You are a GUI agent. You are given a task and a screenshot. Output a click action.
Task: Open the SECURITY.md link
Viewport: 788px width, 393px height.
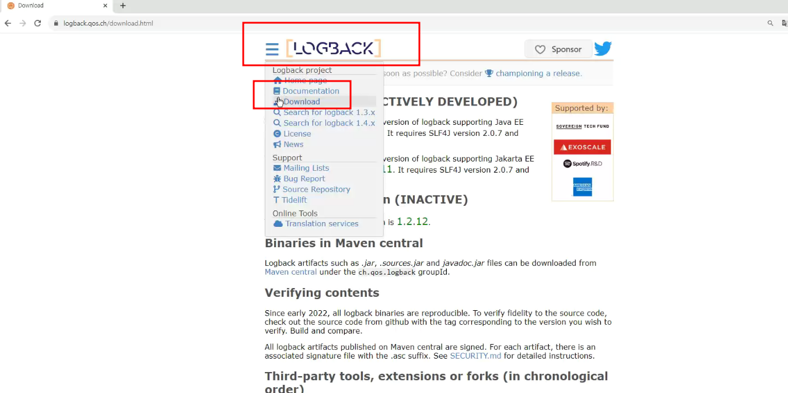coord(475,356)
